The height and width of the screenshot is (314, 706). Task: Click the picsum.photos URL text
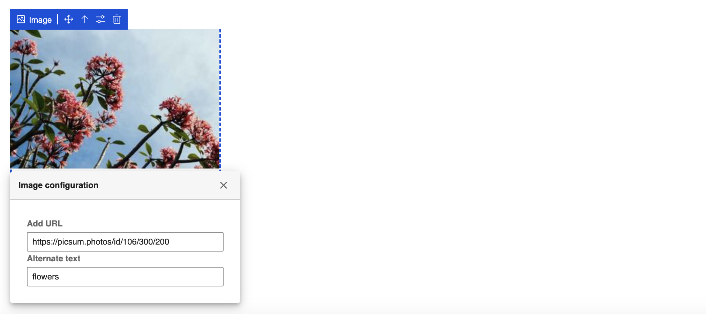tap(101, 242)
